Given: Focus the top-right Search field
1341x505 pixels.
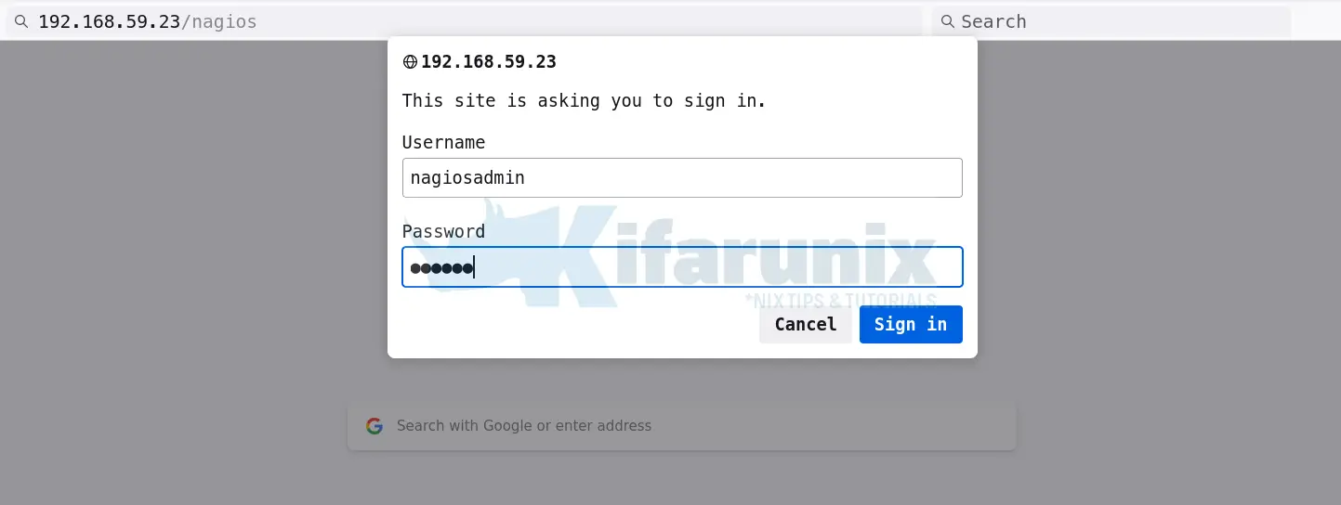Looking at the screenshot, I should pos(1115,21).
